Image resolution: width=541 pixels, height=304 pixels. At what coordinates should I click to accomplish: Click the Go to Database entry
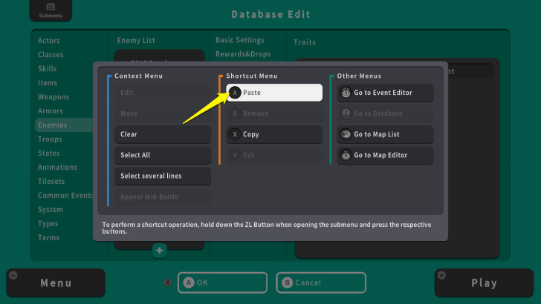pos(385,113)
